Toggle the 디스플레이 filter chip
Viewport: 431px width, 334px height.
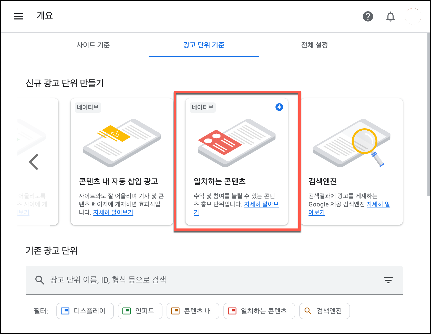click(x=85, y=311)
